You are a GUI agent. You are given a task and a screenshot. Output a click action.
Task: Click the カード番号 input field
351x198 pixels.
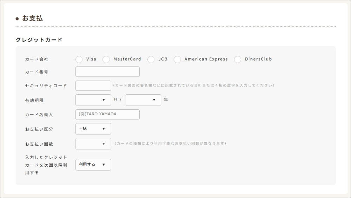[107, 71]
